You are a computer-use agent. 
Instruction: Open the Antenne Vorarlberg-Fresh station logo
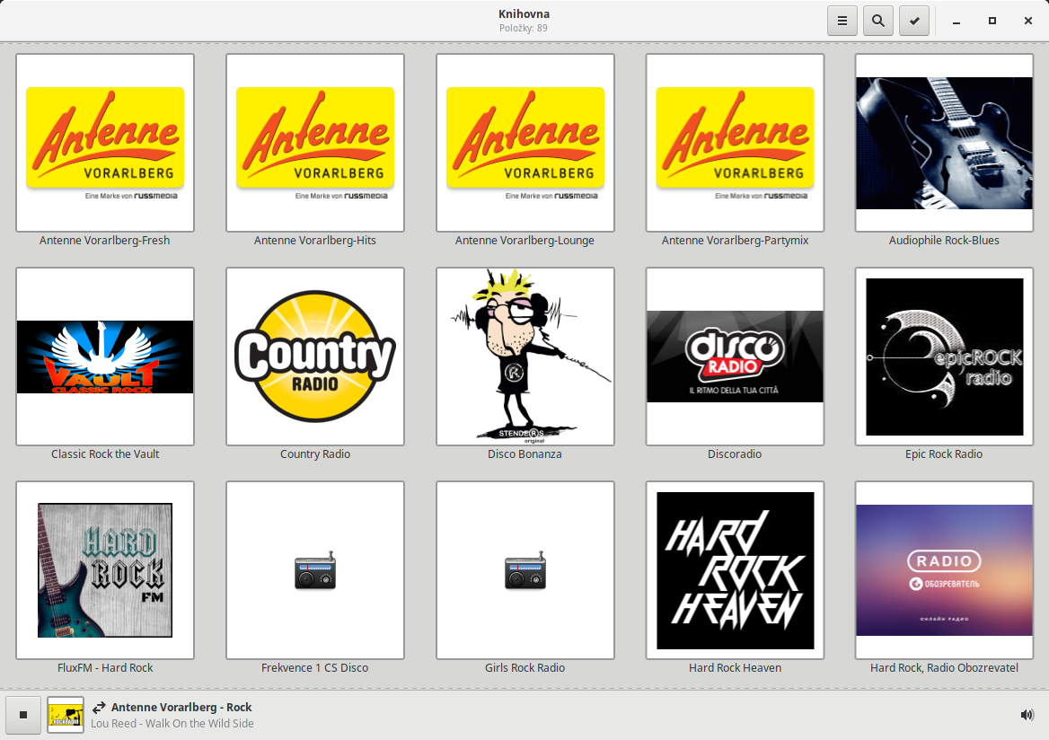click(x=105, y=143)
